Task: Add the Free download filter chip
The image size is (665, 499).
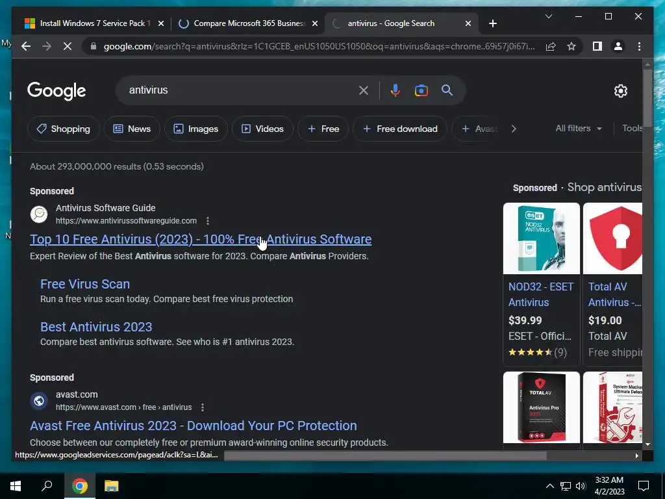Action: point(400,129)
